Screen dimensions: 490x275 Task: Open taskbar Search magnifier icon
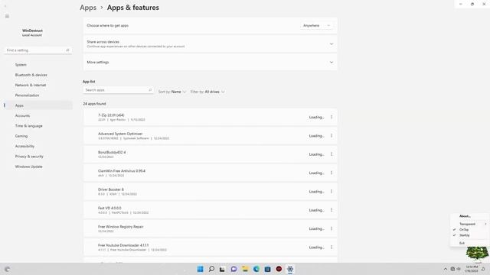211,269
